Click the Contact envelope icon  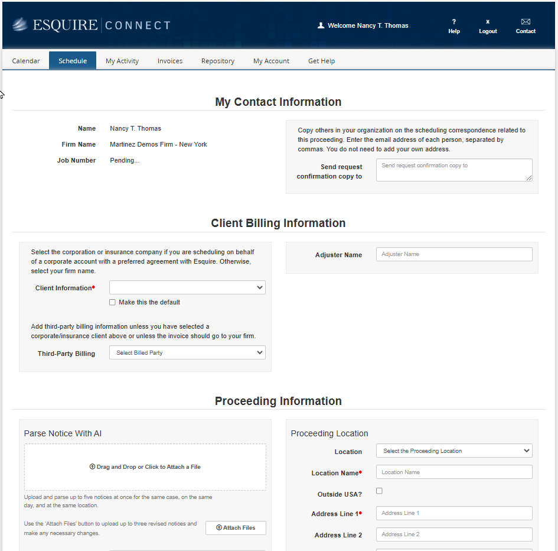[x=526, y=22]
